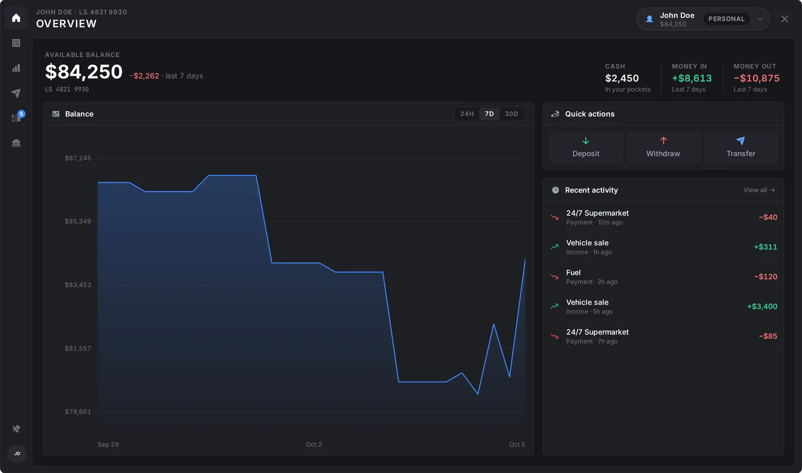Click the Balance chart panel icon
The width and height of the screenshot is (802, 473).
pyautogui.click(x=56, y=114)
